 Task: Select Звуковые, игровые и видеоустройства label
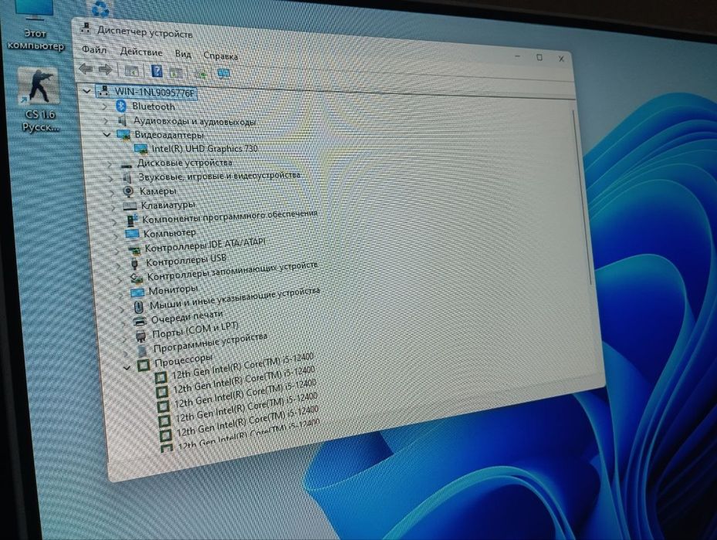(x=219, y=176)
